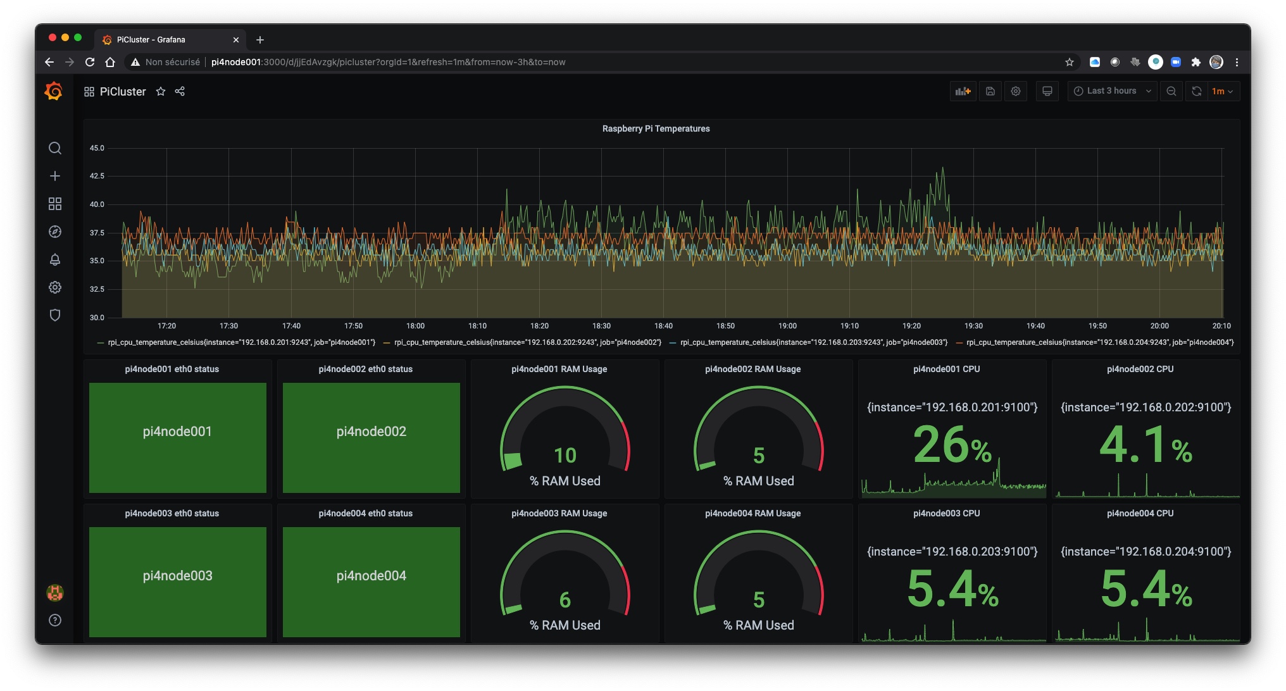Screen dimensions: 1286x691
Task: Open the Raspberry Pi Temperatures panel title menu
Action: point(656,128)
